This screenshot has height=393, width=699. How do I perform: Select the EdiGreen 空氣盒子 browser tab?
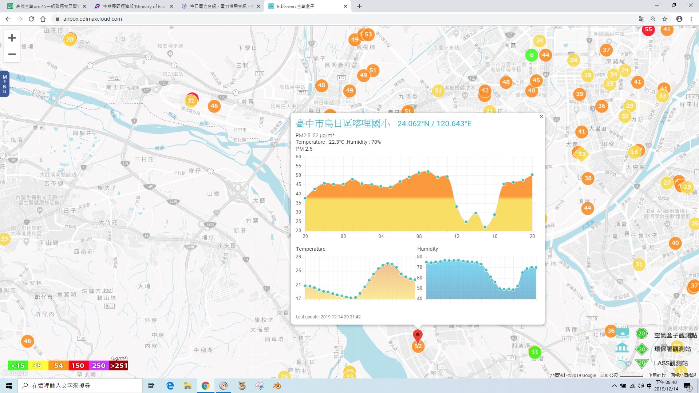pos(308,6)
